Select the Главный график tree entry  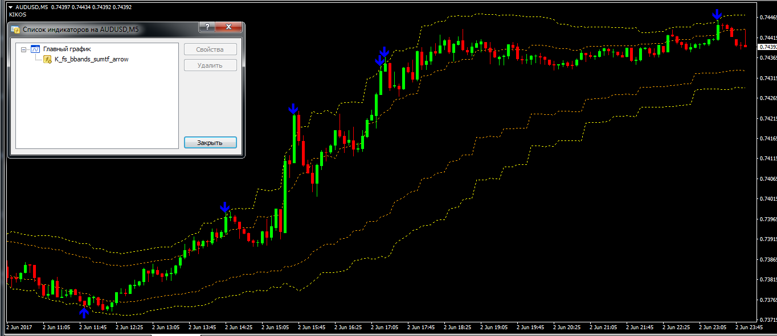point(67,49)
